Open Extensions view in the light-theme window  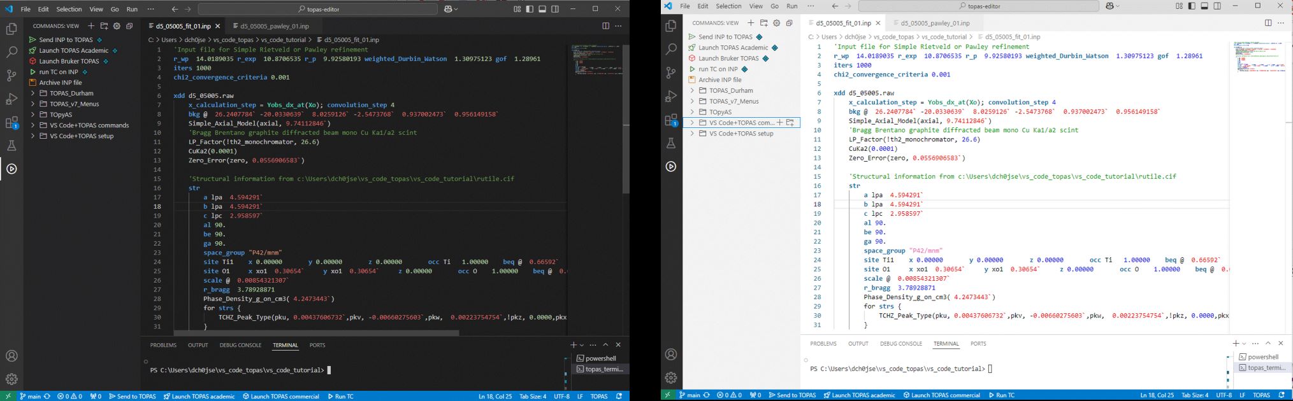point(671,120)
